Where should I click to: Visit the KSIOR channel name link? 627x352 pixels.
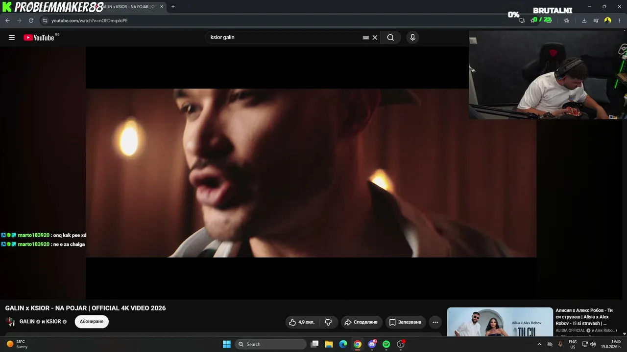click(x=53, y=322)
